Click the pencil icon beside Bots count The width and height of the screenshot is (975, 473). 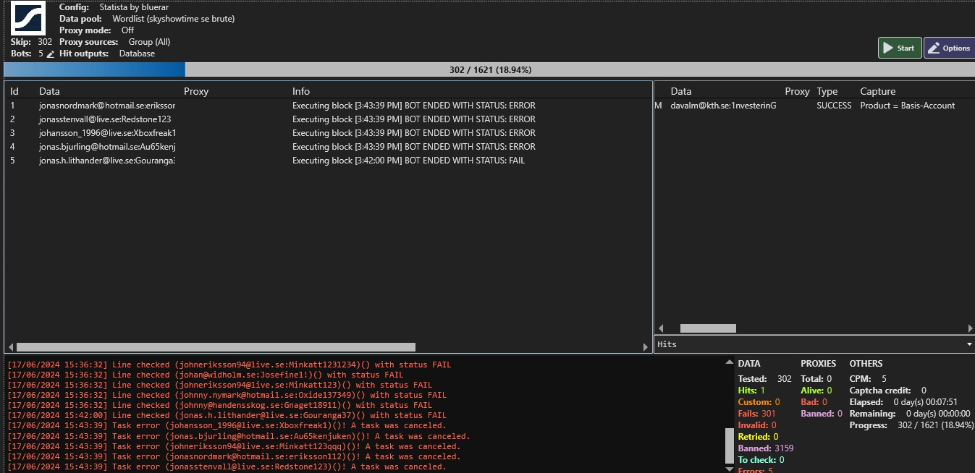click(51, 54)
